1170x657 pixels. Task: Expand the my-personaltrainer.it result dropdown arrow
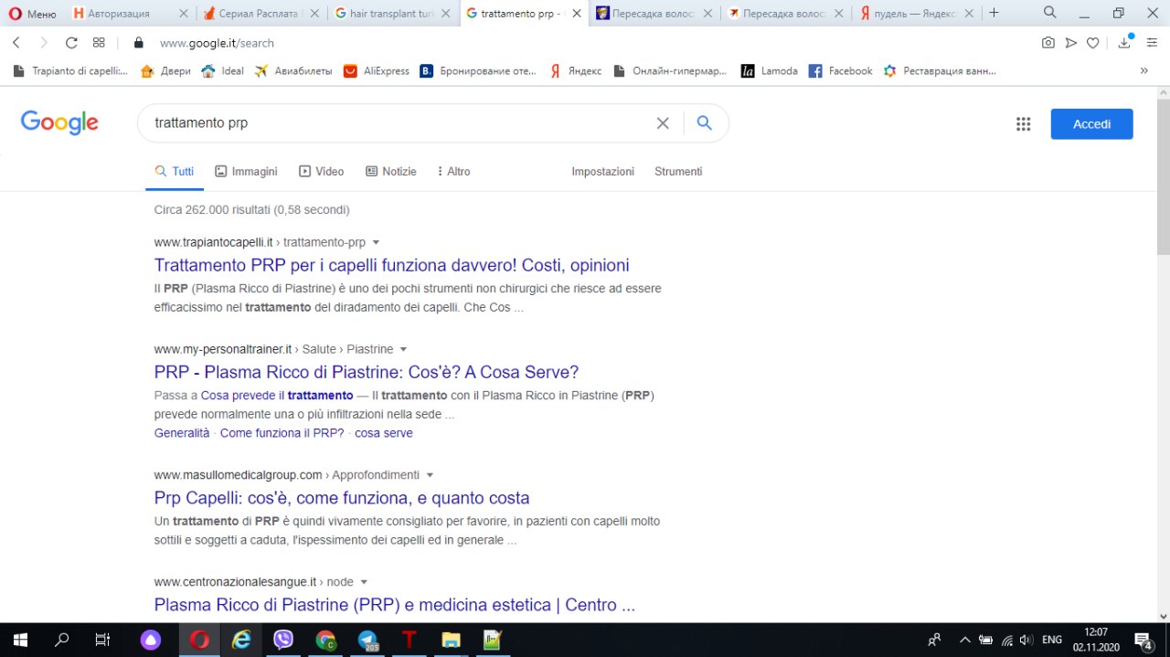click(403, 350)
